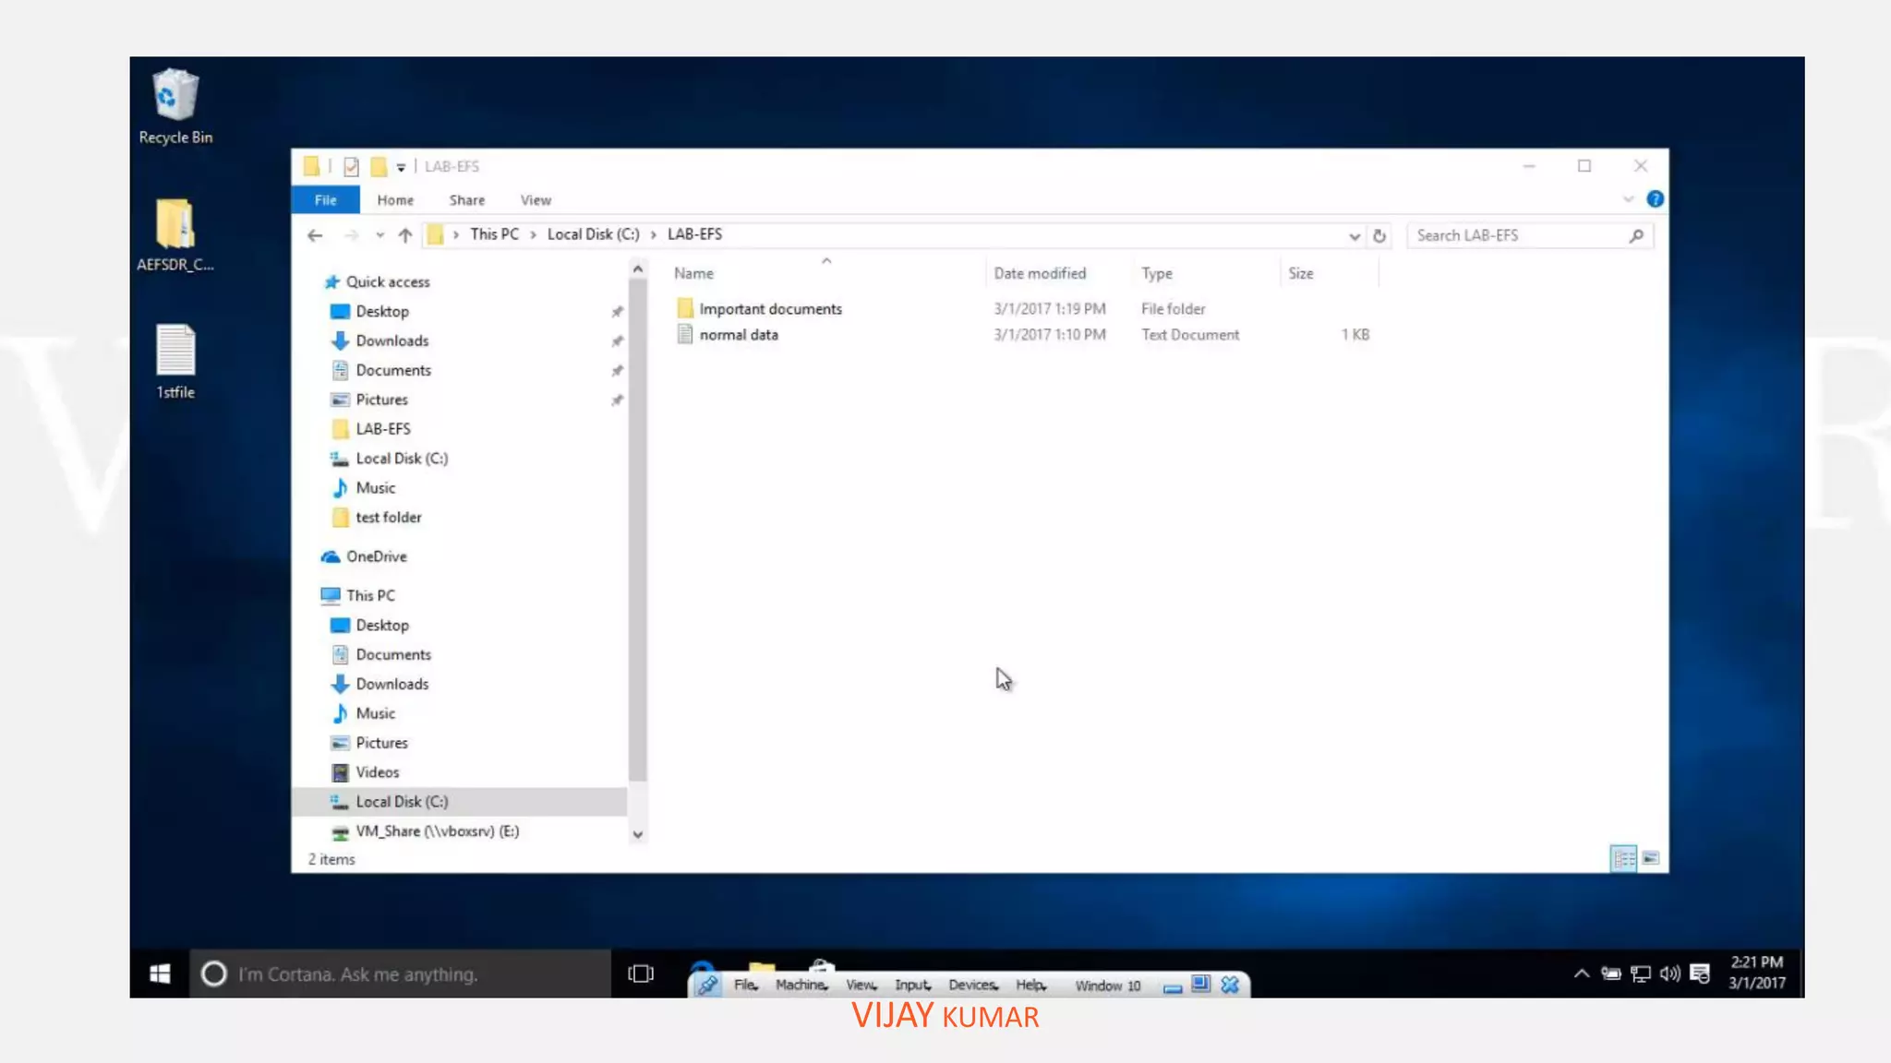Viewport: 1891px width, 1063px height.
Task: Switch to Details view layout
Action: (1623, 859)
